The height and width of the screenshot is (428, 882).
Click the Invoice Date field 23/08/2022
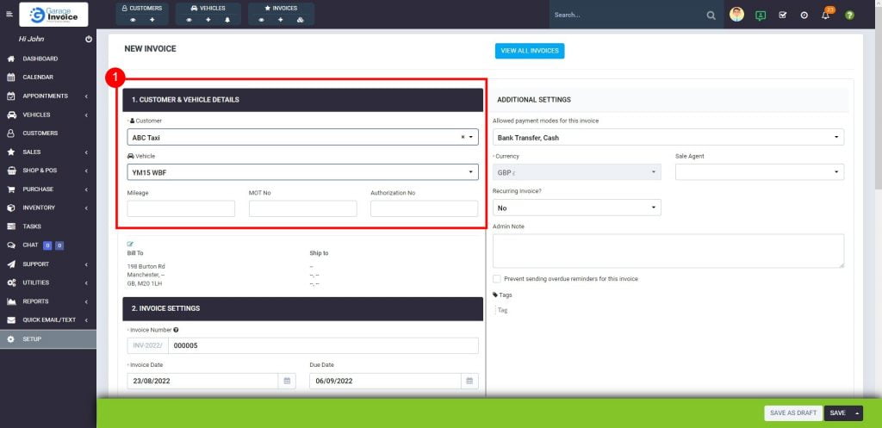tap(202, 381)
